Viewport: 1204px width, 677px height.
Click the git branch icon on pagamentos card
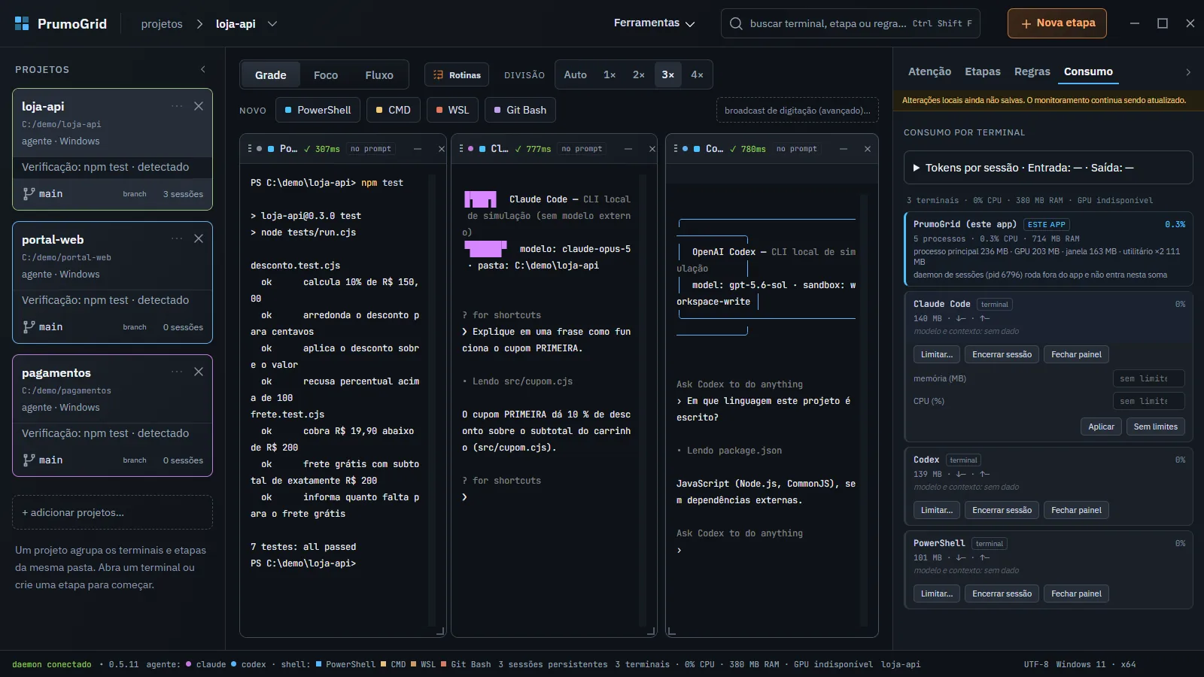[x=29, y=460]
